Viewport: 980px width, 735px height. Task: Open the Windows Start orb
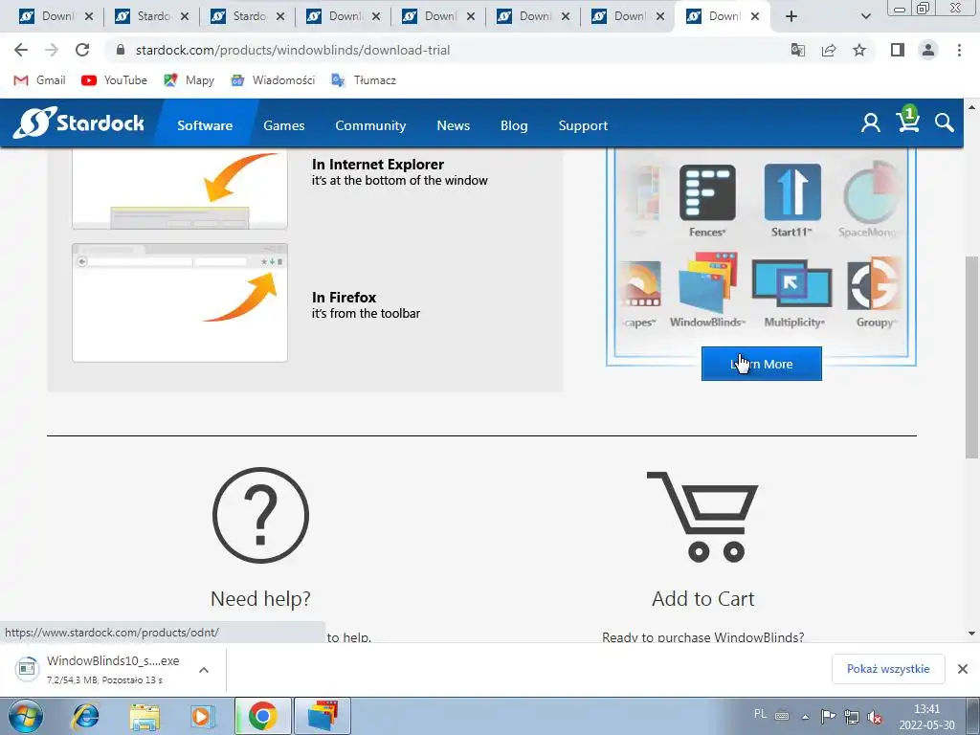[26, 716]
